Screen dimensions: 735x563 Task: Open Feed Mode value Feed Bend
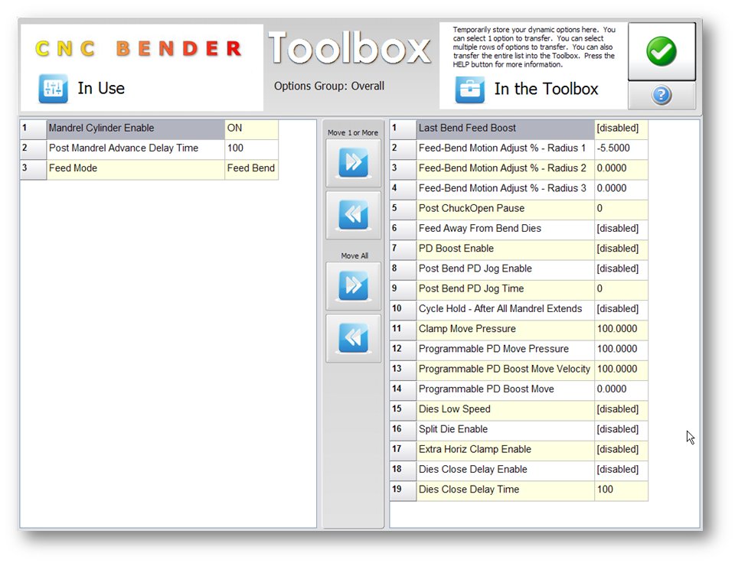tap(251, 168)
